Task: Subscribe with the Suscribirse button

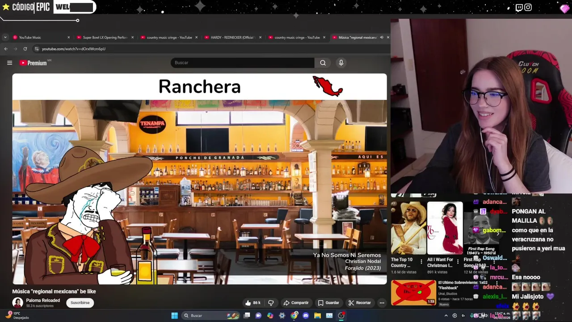Action: [80, 303]
